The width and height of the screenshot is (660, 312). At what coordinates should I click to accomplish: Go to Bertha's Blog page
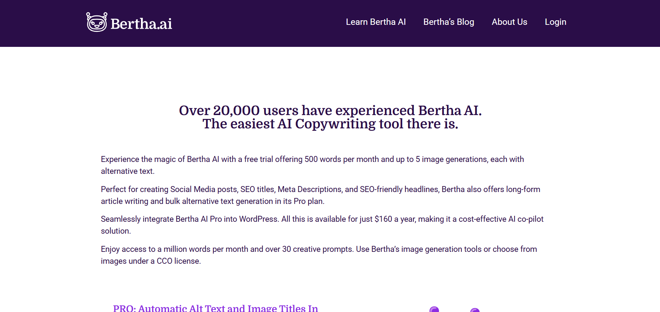pos(448,22)
